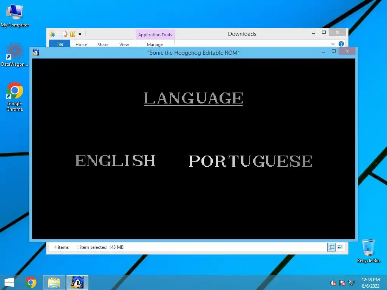This screenshot has height=290, width=387.
Task: Select My Computer desktop icon
Action: pos(15,15)
